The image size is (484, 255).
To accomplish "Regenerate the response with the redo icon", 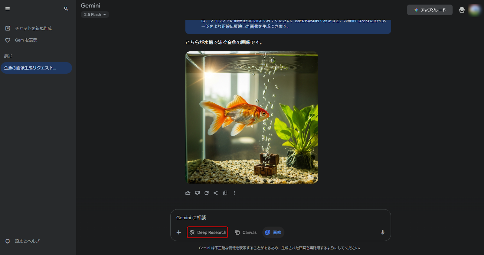I will click(x=207, y=193).
